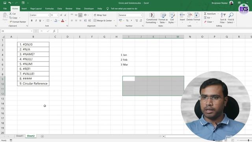
Task: Open Conditional Formatting menu
Action: click(x=152, y=18)
